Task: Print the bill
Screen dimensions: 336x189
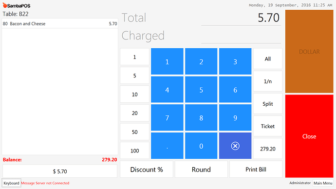Action: [256, 170]
